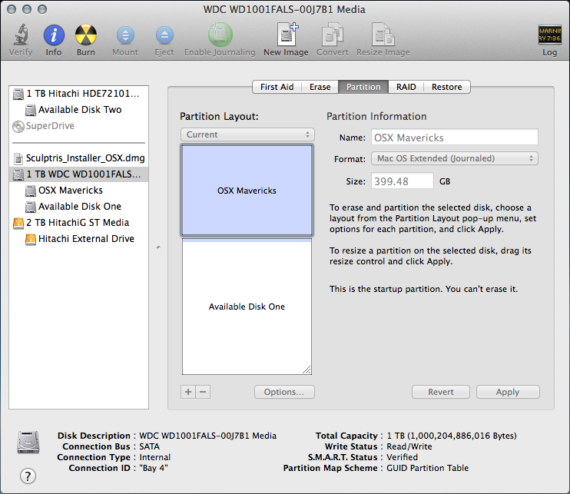
Task: Click the Disk Description "WDC WD1001FALS-00J7B1 Media" value
Action: click(x=208, y=436)
